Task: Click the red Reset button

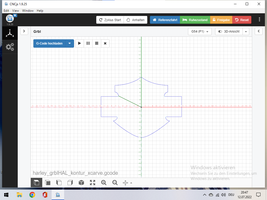Action: 242,20
